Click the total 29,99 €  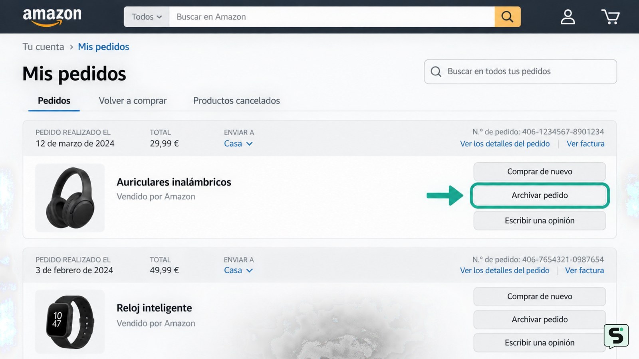click(x=164, y=144)
